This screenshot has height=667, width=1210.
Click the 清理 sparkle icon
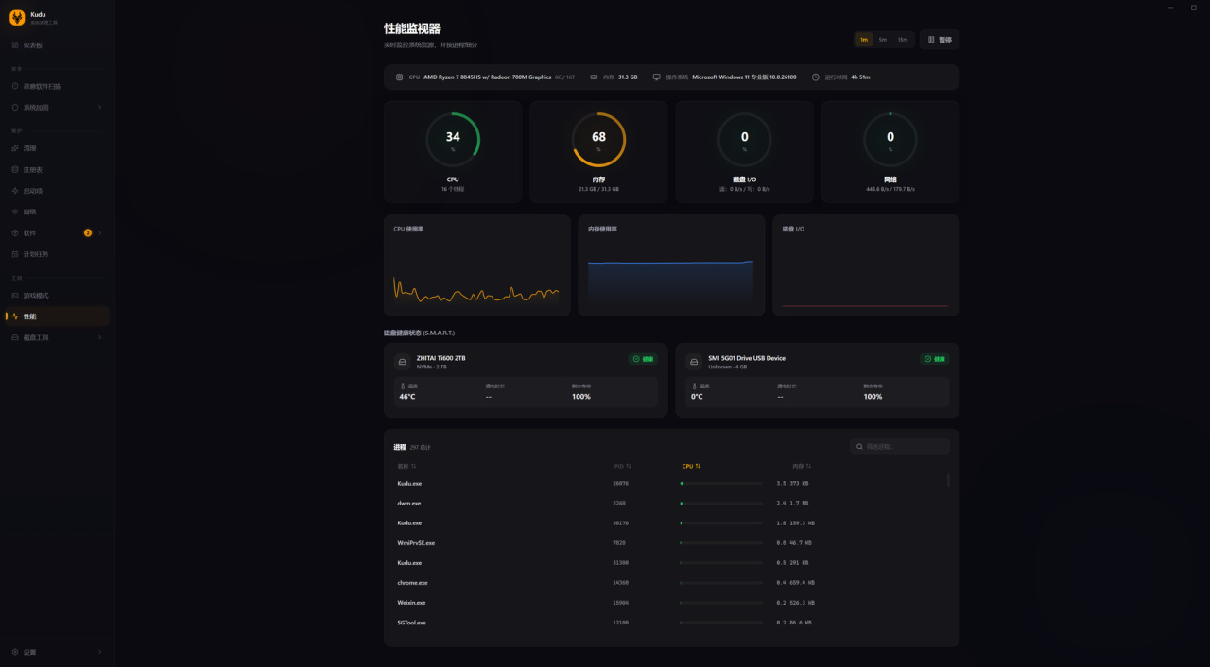pyautogui.click(x=14, y=148)
